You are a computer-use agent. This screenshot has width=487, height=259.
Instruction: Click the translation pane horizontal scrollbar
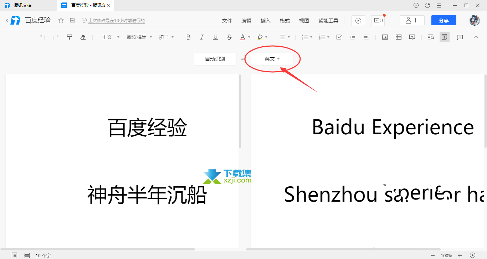click(343, 249)
